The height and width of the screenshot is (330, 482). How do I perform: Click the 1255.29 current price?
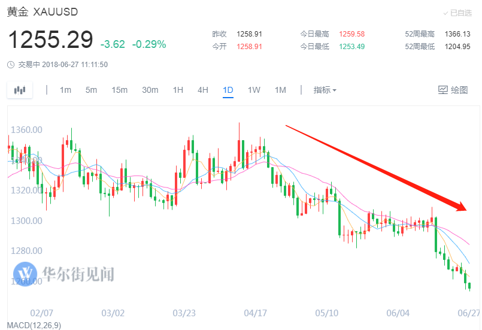pyautogui.click(x=50, y=40)
